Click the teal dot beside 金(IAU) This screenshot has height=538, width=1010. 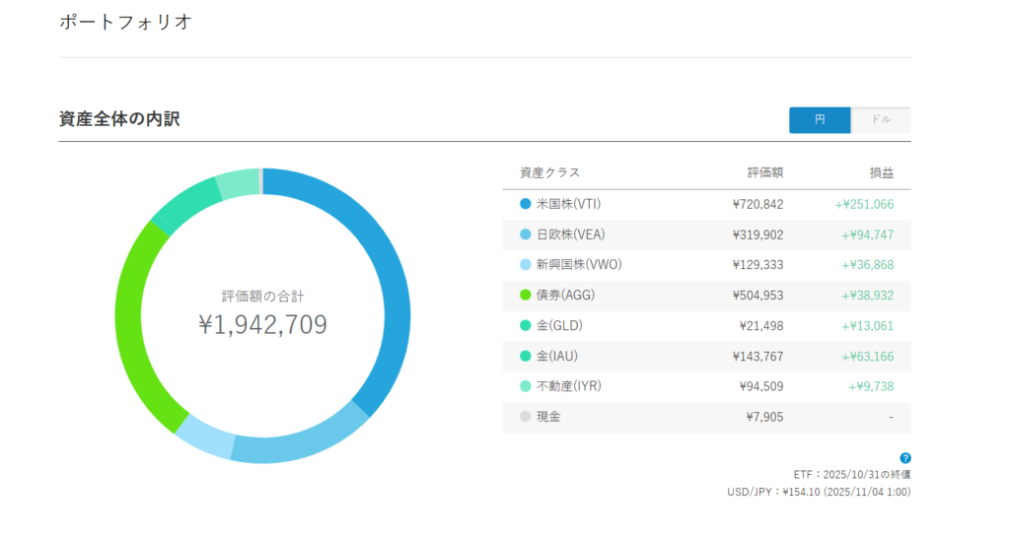(525, 356)
